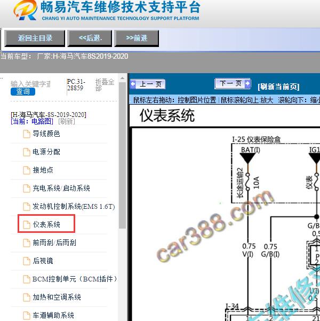Image resolution: width=320 pixels, height=321 pixels.
Task: Click page icon beside BCM控制单元
Action: click(x=26, y=279)
